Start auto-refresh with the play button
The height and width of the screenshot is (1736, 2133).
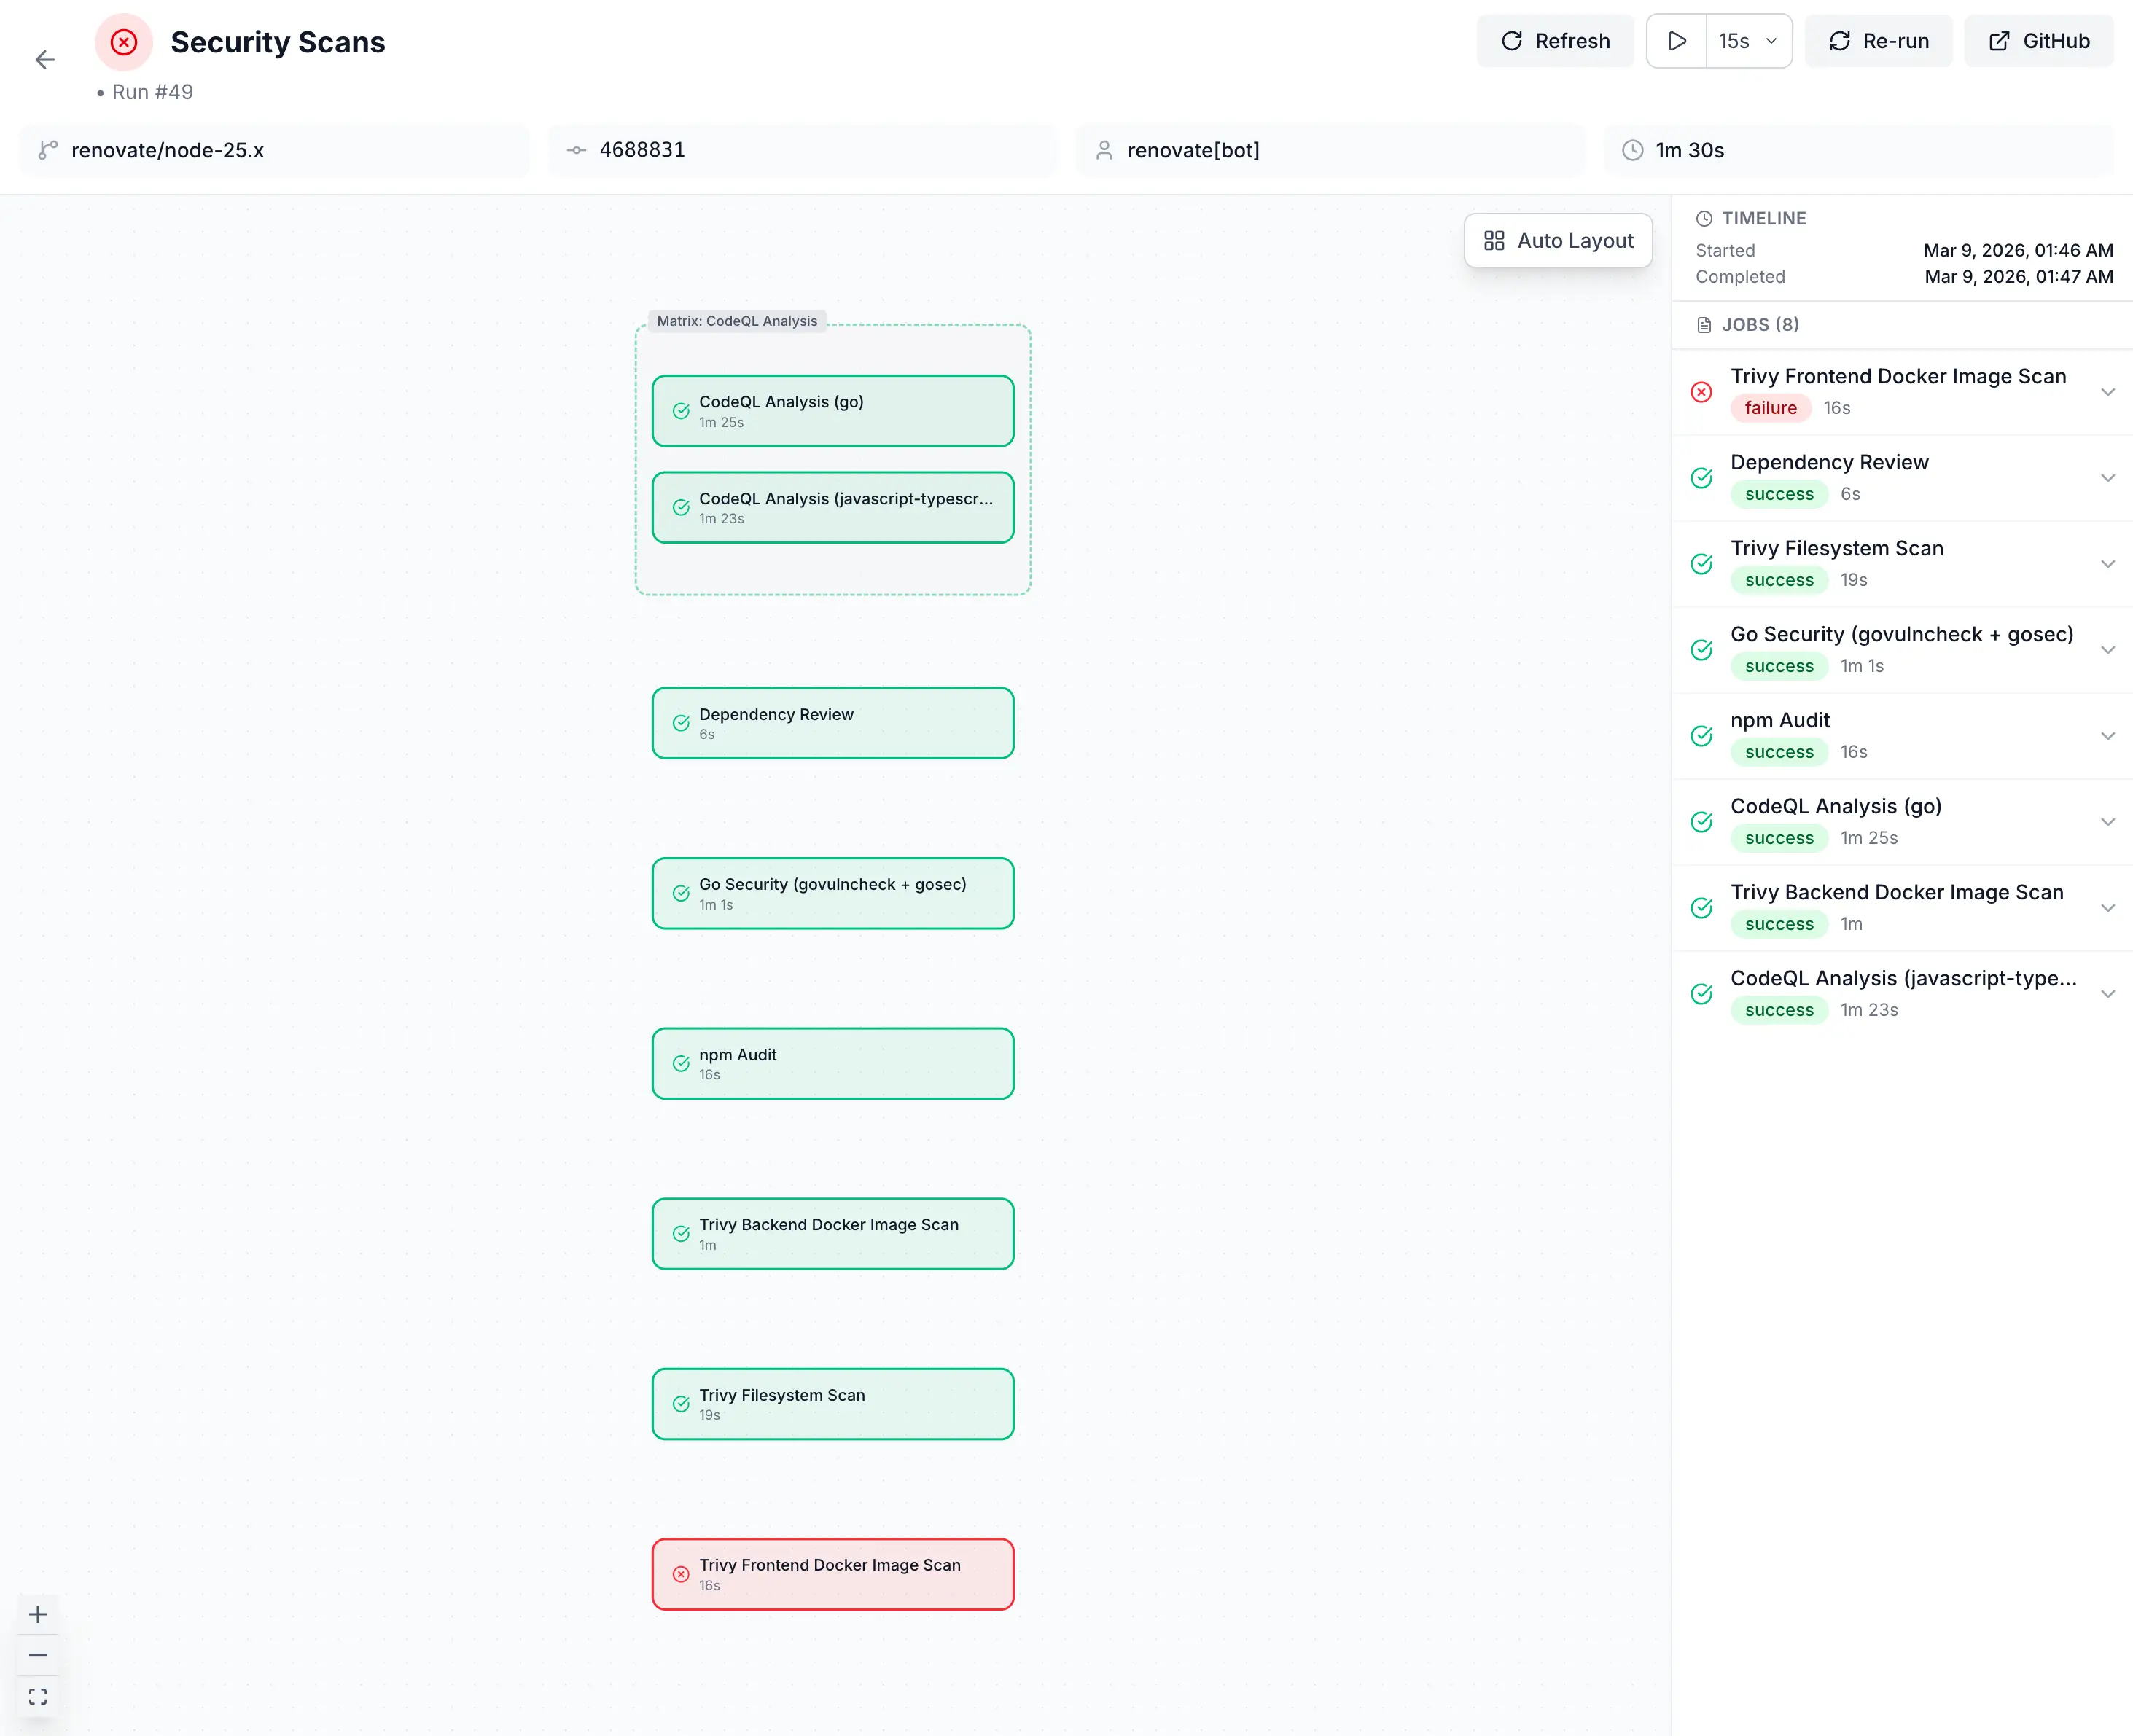[x=1677, y=41]
